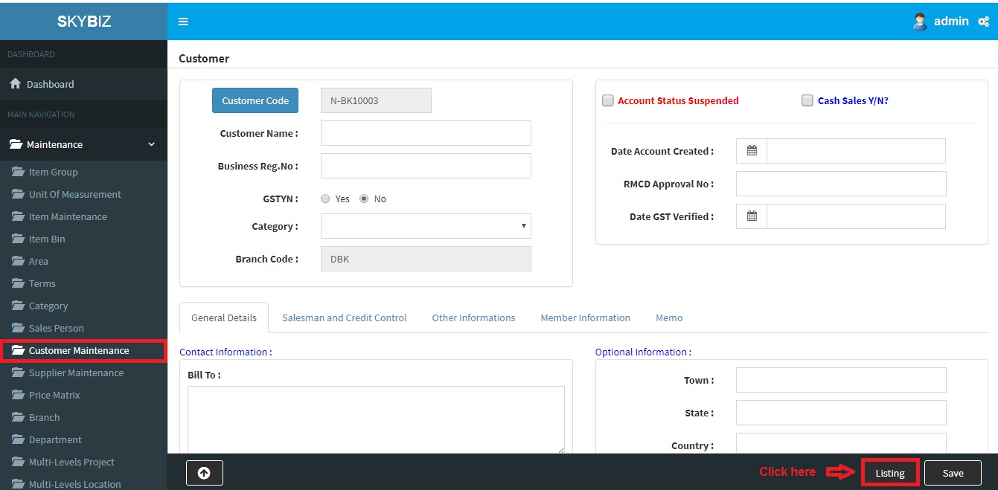
Task: Tick the Cash Sales Y/N checkbox
Action: pyautogui.click(x=807, y=100)
